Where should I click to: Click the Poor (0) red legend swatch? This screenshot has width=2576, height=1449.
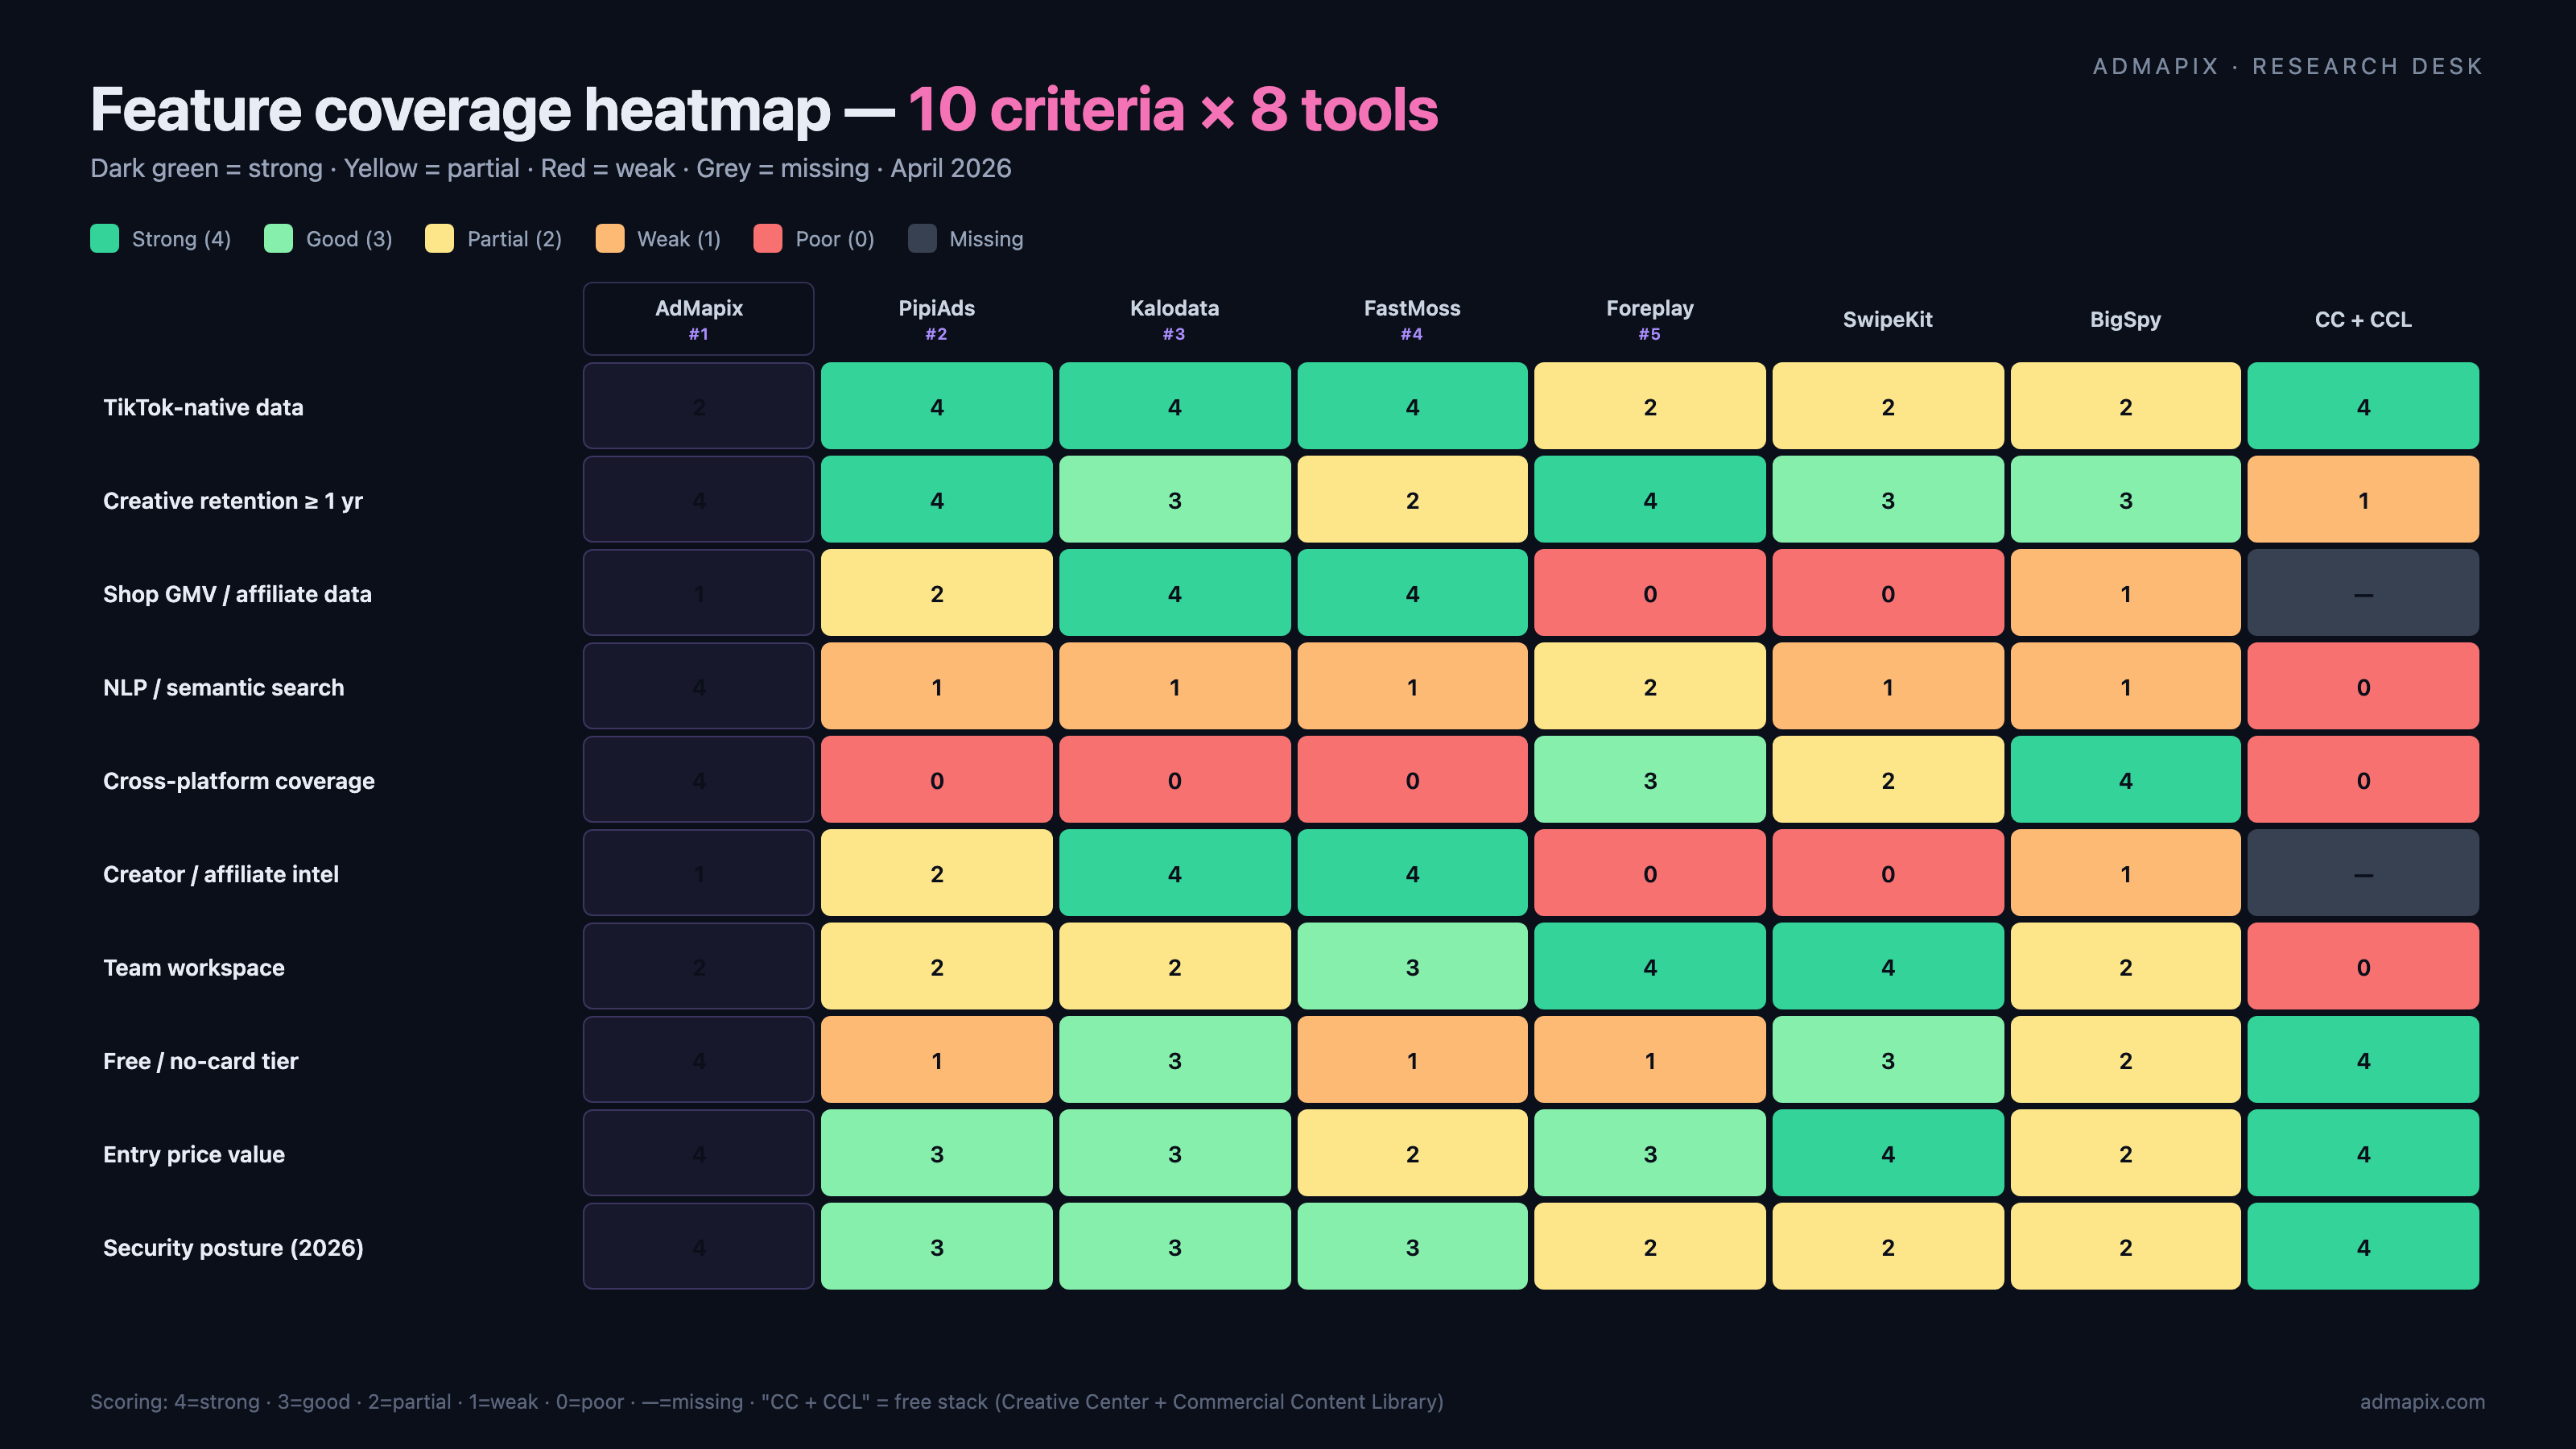[x=767, y=239]
